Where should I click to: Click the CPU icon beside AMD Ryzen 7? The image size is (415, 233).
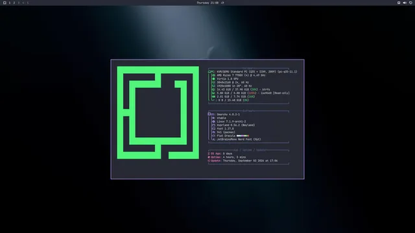[x=213, y=75]
